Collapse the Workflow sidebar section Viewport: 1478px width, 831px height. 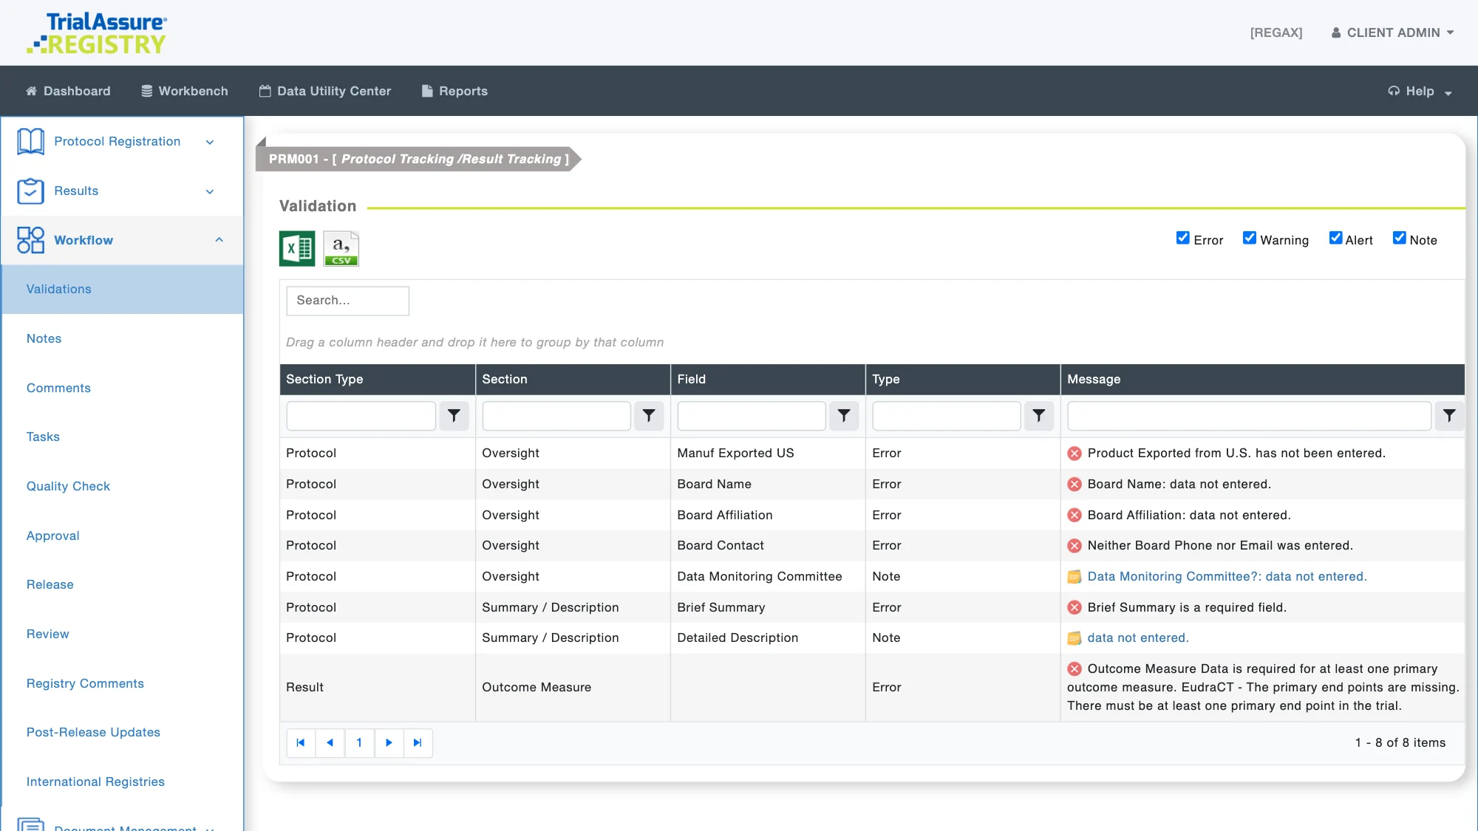click(219, 240)
